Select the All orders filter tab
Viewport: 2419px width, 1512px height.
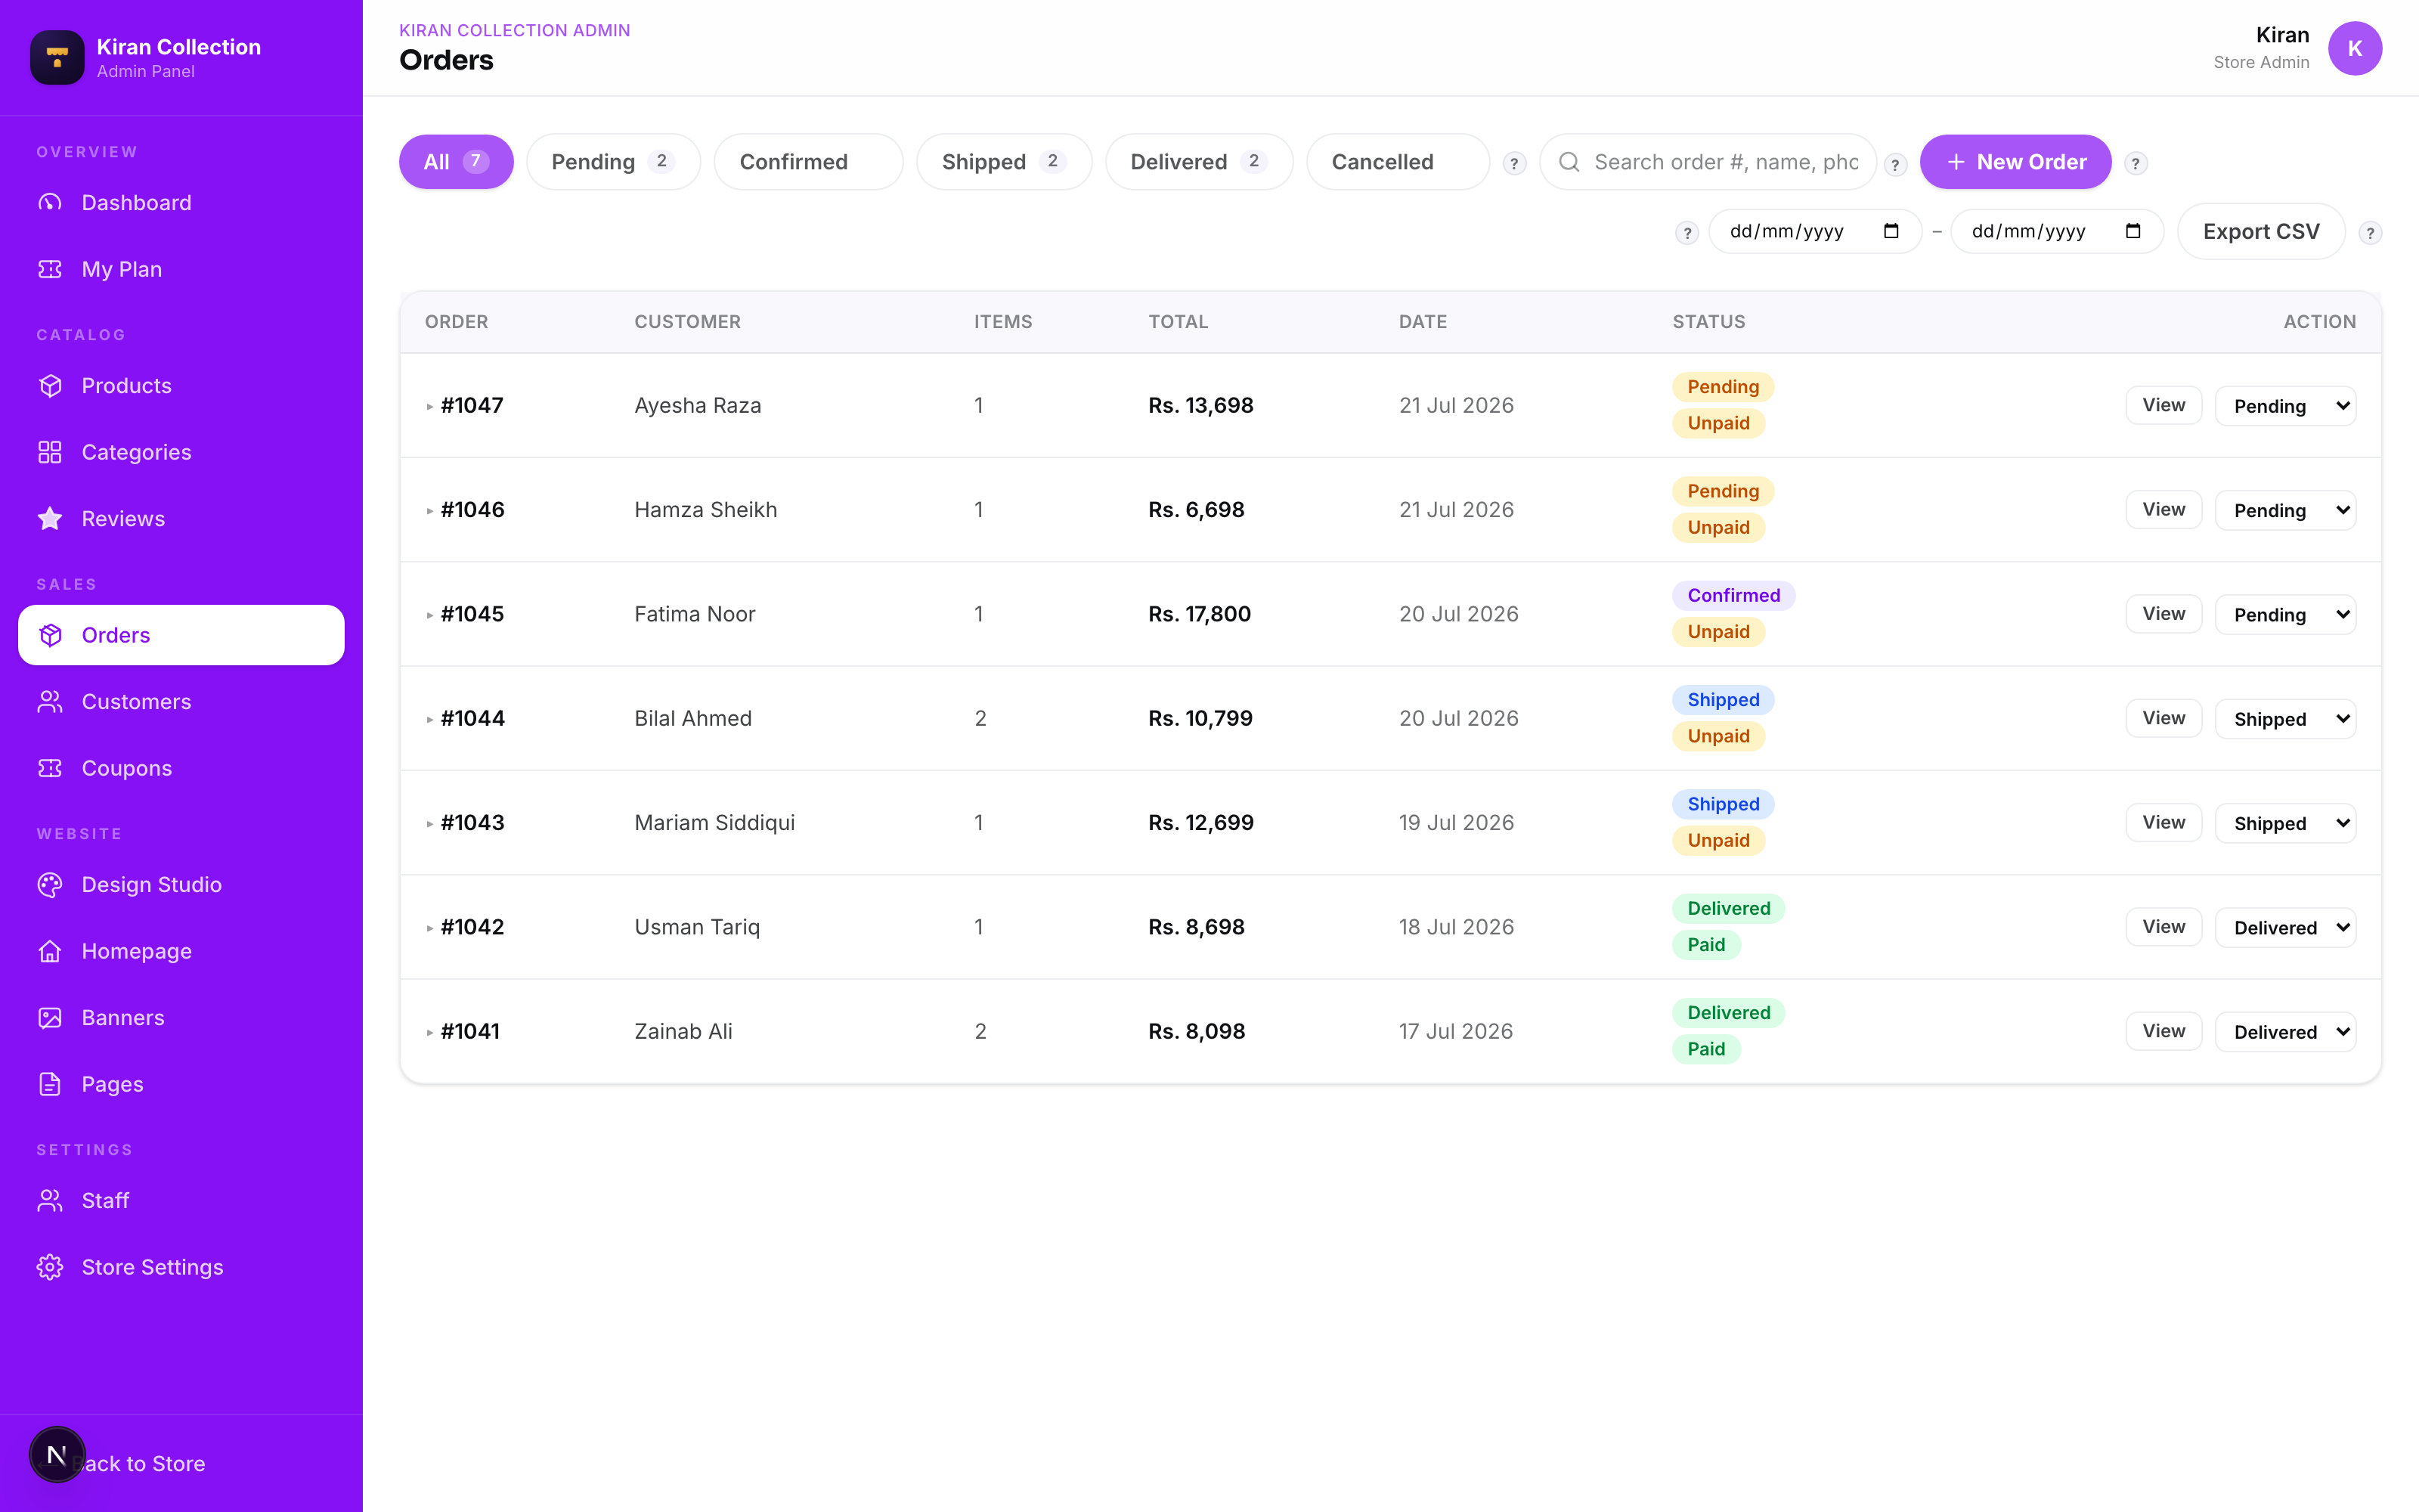pos(456,162)
